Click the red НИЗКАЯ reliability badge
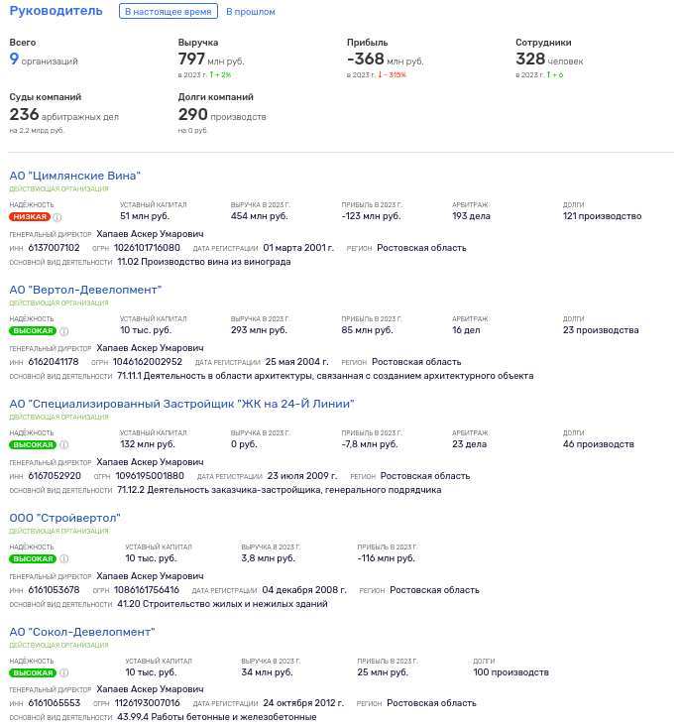680x728 pixels. 29,216
